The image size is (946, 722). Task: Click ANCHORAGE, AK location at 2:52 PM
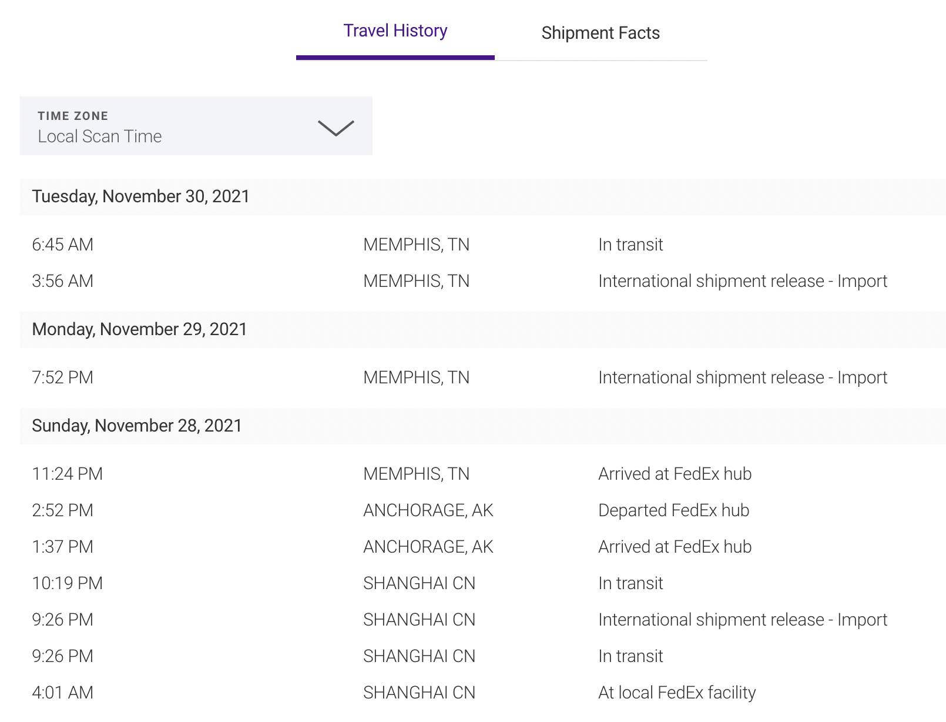[428, 510]
